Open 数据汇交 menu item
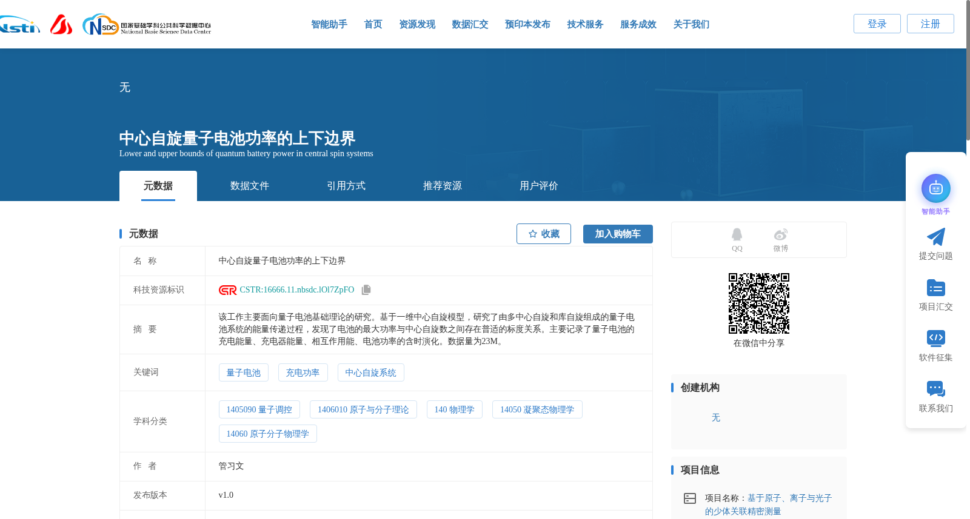The image size is (970, 519). (x=470, y=24)
